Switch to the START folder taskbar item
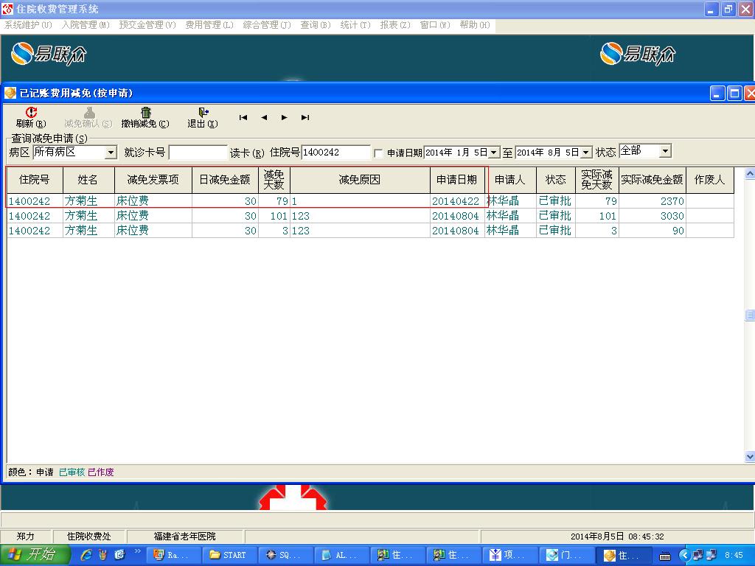The height and width of the screenshot is (566, 755). (229, 555)
